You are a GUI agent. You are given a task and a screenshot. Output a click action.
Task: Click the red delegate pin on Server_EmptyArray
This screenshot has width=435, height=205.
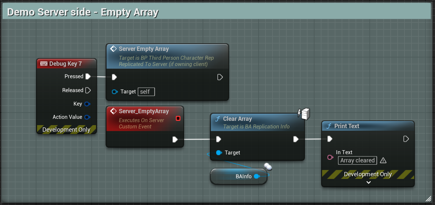click(178, 118)
